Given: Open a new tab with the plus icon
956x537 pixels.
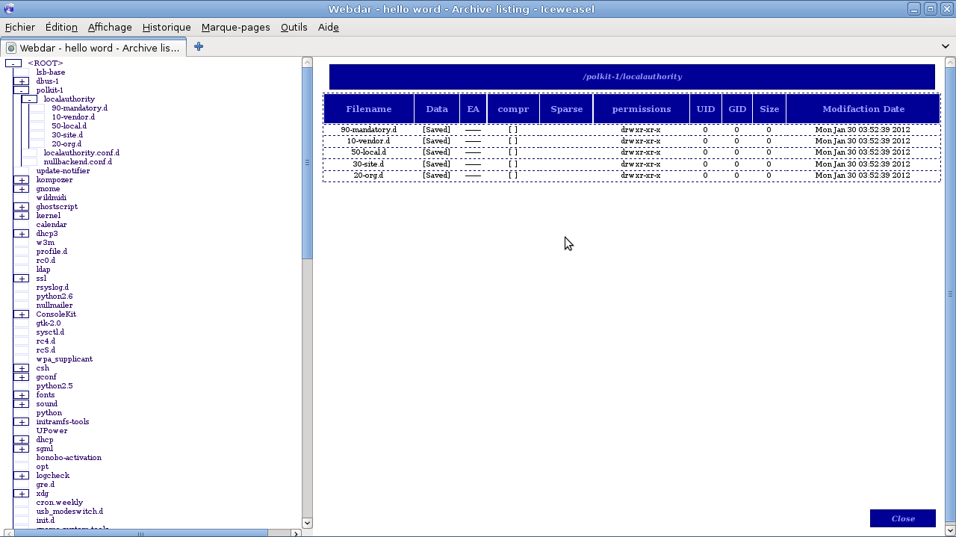Looking at the screenshot, I should coord(198,46).
